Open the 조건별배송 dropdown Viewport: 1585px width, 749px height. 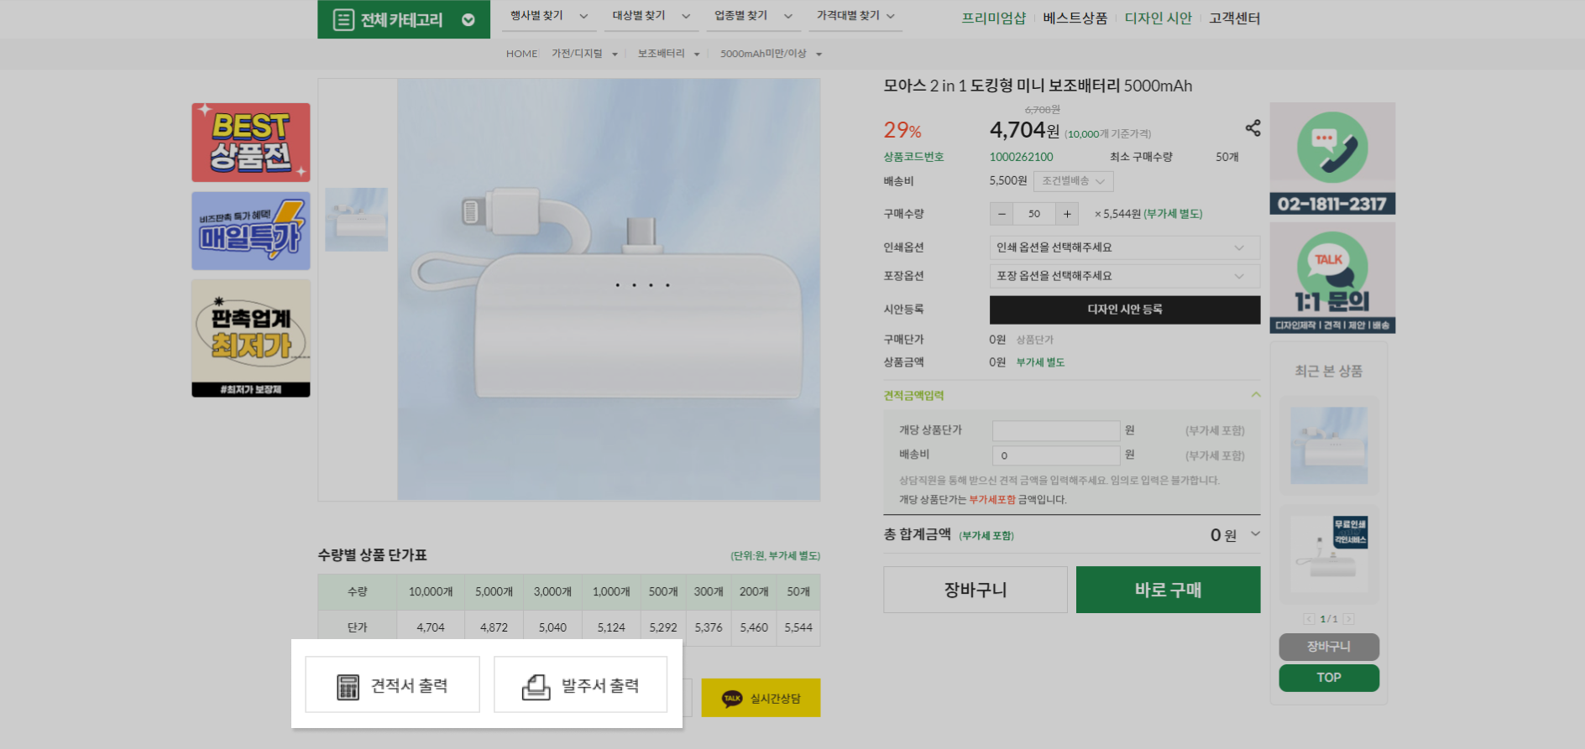tap(1073, 181)
